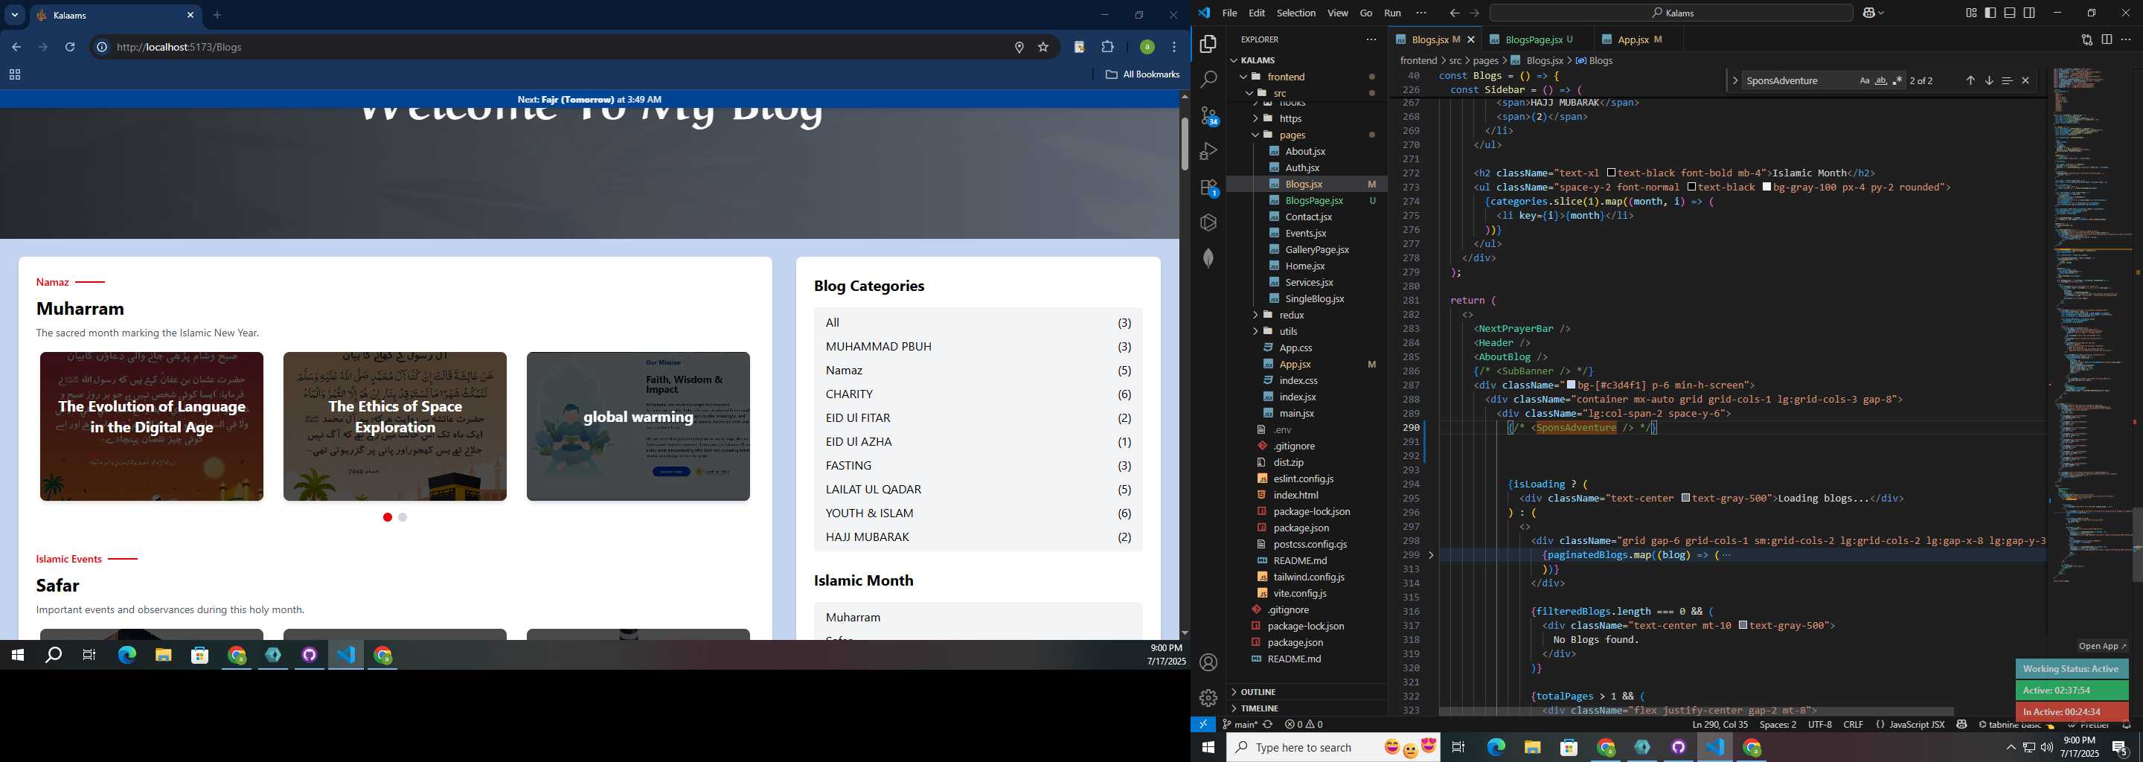This screenshot has height=762, width=2143.
Task: Bookmark the page with the star icon
Action: 1043,48
